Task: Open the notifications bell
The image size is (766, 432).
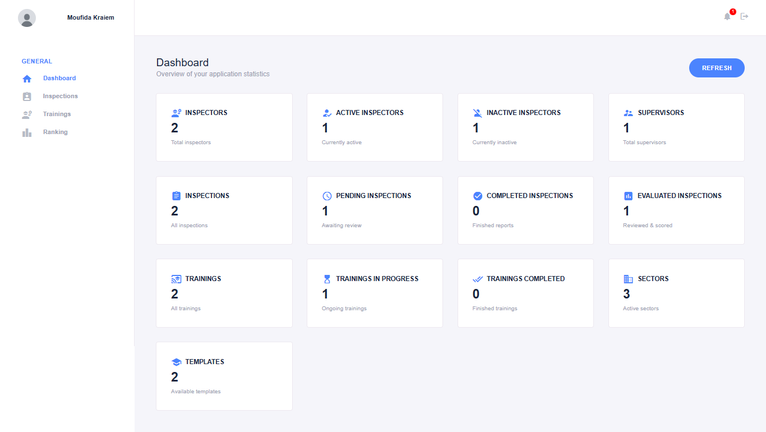Action: (727, 17)
